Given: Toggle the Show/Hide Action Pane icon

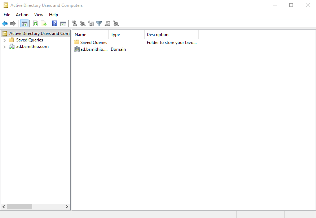Looking at the screenshot, I should pos(63,24).
